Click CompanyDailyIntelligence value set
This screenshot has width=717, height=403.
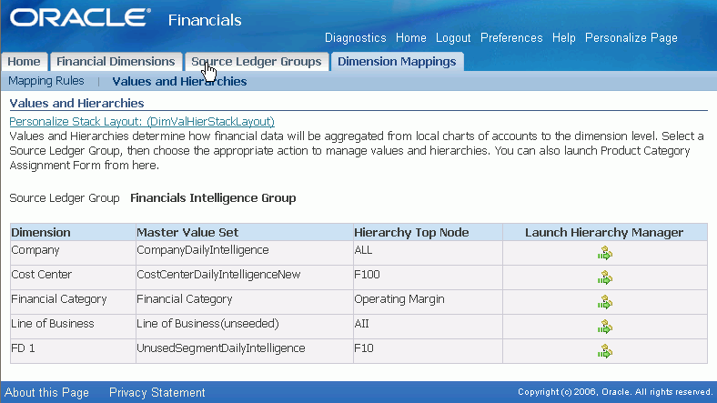pyautogui.click(x=203, y=250)
